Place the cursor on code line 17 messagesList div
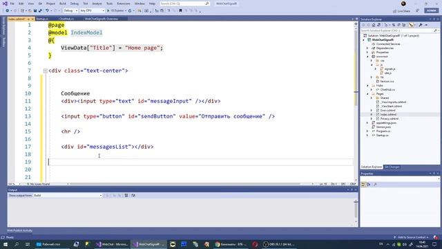 pos(107,147)
